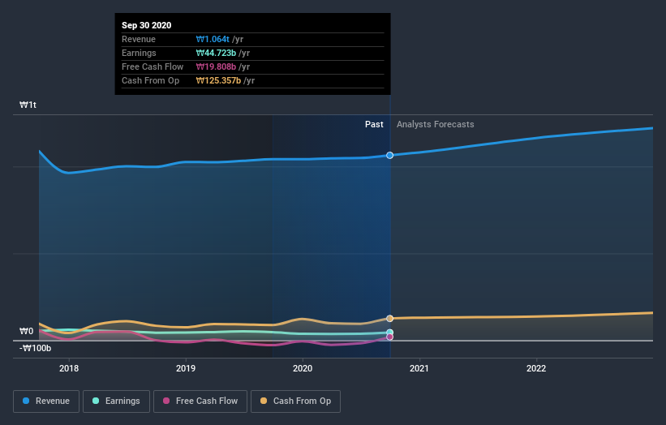
Task: Toggle the Earnings legend button
Action: (116, 401)
